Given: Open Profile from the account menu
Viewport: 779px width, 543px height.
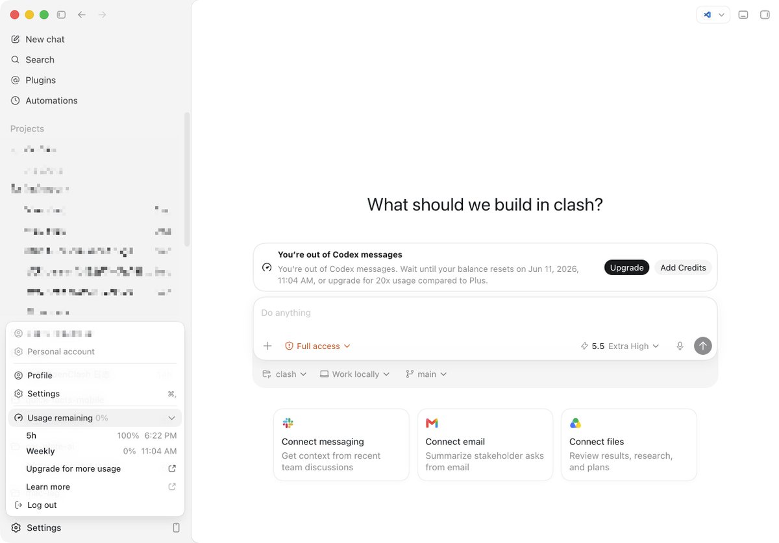Looking at the screenshot, I should click(x=95, y=376).
